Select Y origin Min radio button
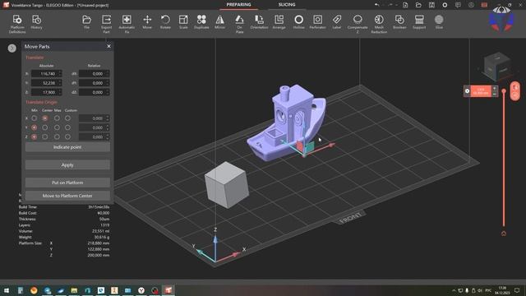Image resolution: width=526 pixels, height=296 pixels. [x=35, y=127]
